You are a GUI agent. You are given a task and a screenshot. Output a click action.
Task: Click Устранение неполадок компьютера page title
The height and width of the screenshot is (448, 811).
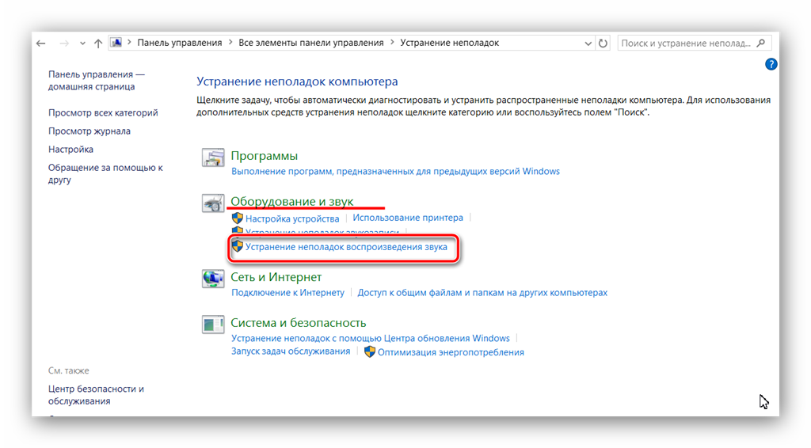pyautogui.click(x=297, y=82)
